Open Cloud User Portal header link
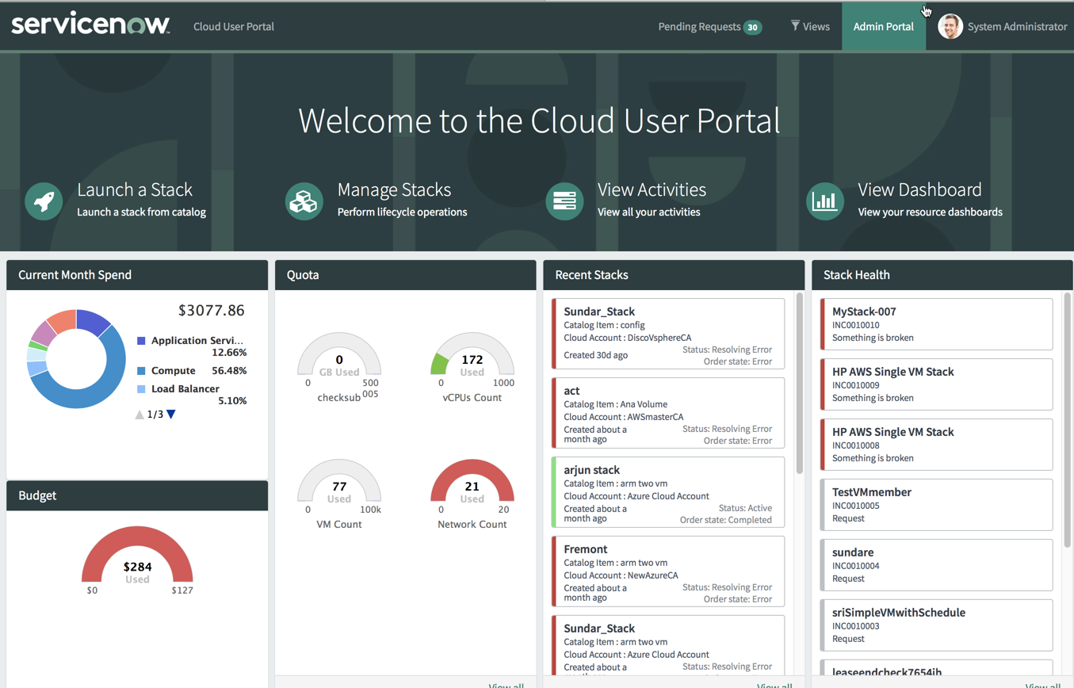This screenshot has height=688, width=1074. [234, 26]
